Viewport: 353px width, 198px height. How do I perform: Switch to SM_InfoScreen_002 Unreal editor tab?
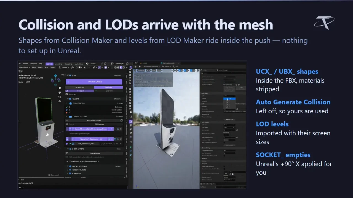[169, 63]
